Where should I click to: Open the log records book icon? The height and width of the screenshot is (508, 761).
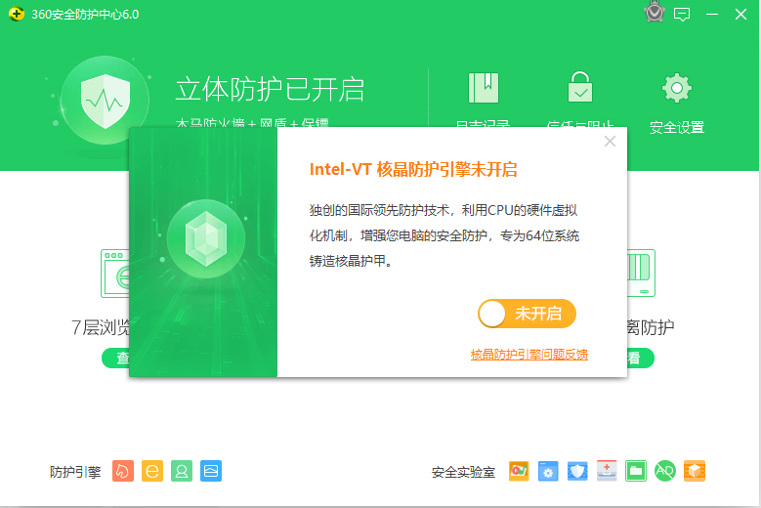pyautogui.click(x=483, y=88)
